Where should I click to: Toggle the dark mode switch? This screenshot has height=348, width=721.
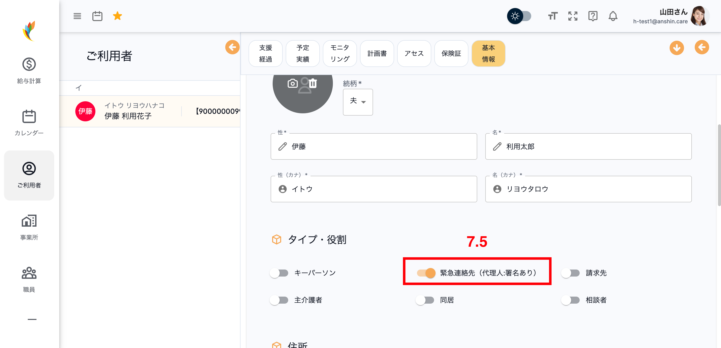click(519, 16)
